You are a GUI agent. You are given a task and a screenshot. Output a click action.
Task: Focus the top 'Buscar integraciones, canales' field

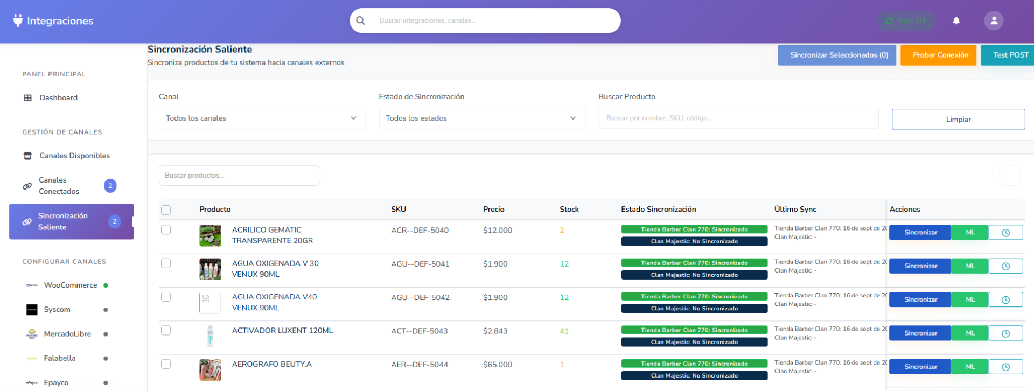[x=495, y=20]
